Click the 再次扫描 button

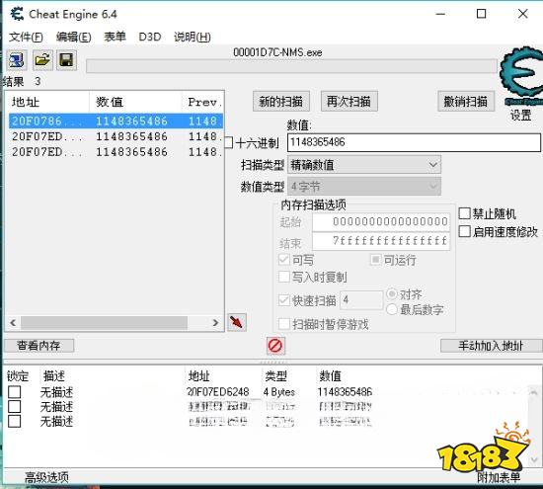click(349, 101)
